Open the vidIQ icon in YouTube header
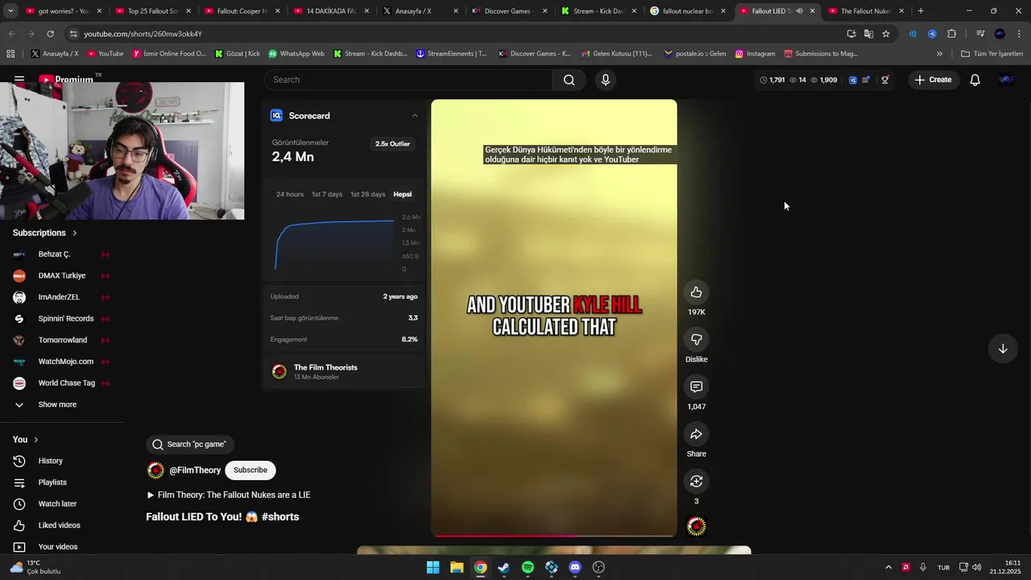The width and height of the screenshot is (1031, 580). [853, 80]
